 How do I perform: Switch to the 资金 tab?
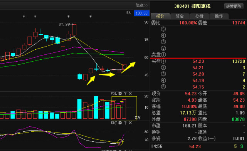tap(180, 16)
